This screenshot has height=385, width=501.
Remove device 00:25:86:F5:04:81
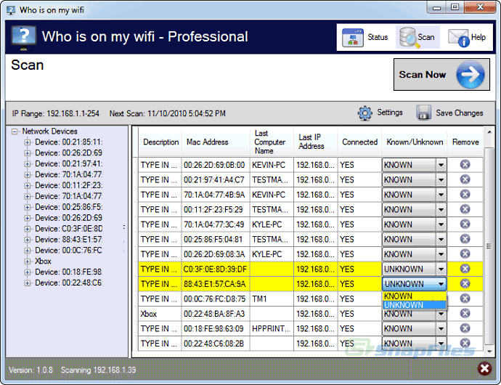click(x=465, y=239)
